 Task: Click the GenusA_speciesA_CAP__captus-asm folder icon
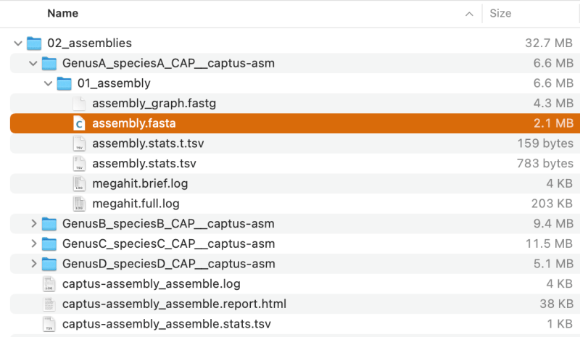pos(49,63)
